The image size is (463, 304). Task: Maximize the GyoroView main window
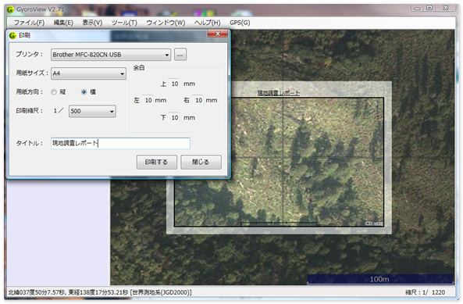(429, 8)
